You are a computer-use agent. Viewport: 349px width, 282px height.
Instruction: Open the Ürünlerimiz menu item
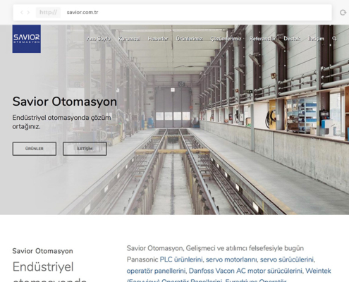[189, 39]
